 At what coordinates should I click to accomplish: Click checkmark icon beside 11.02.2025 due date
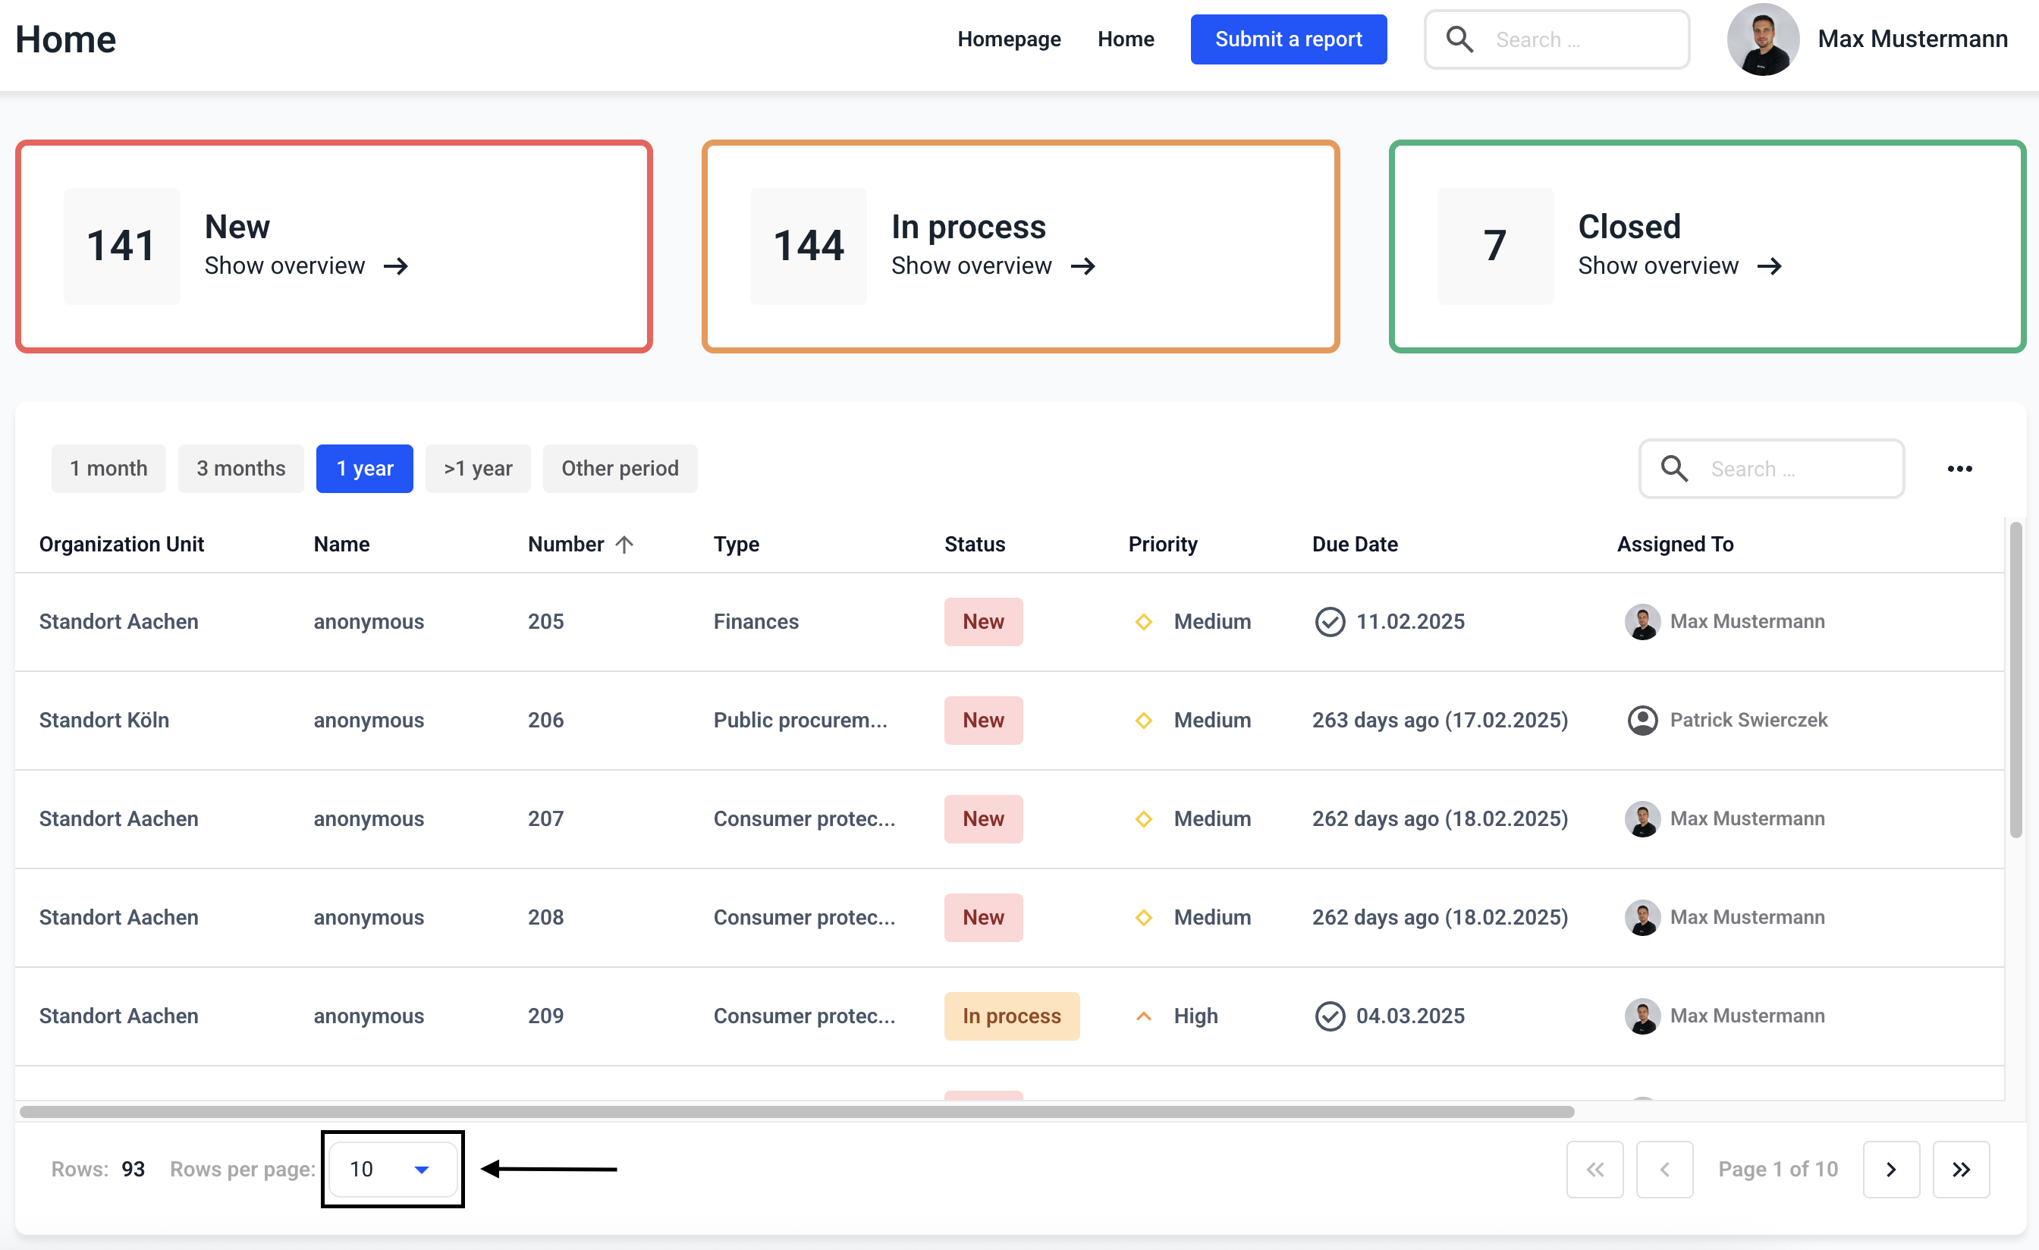[x=1329, y=621]
